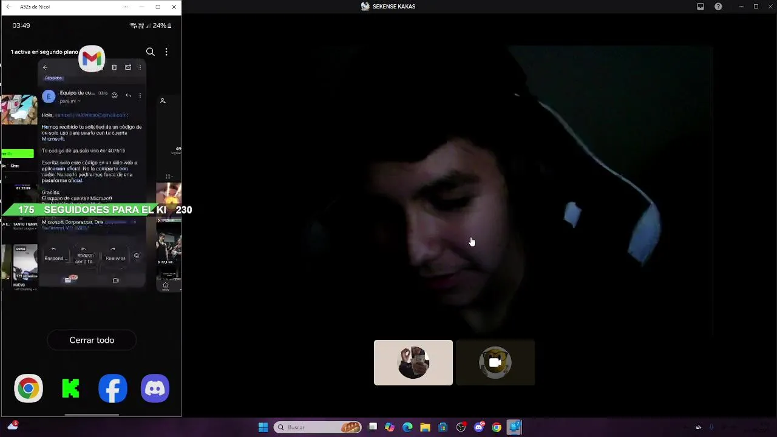
Task: Select the first participant thumbnail in the call
Action: tap(413, 362)
